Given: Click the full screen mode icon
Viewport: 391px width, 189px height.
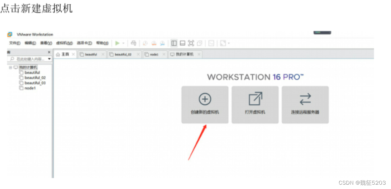Looking at the screenshot, I should [191, 43].
